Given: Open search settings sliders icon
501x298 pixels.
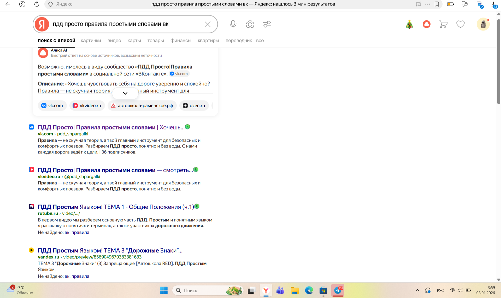Looking at the screenshot, I should (x=267, y=24).
